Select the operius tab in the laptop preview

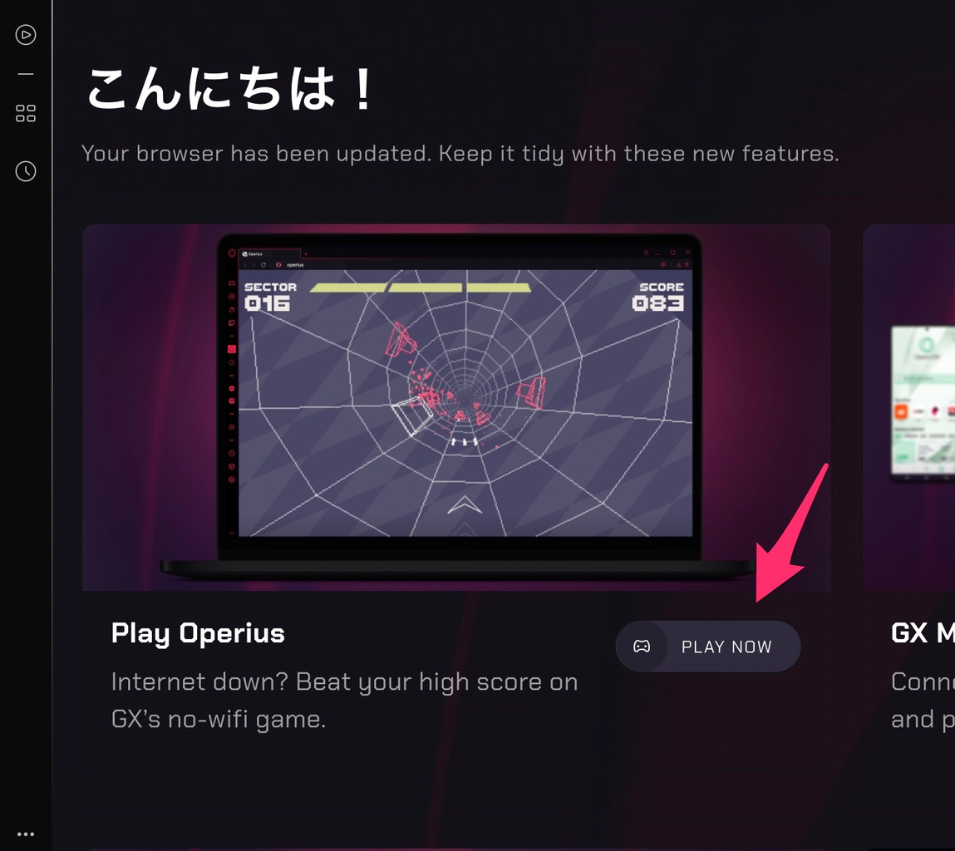270,254
